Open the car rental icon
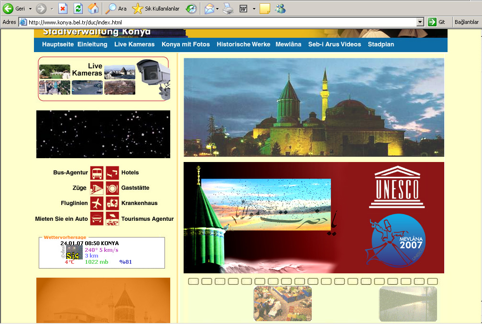482x324 pixels. point(97,219)
